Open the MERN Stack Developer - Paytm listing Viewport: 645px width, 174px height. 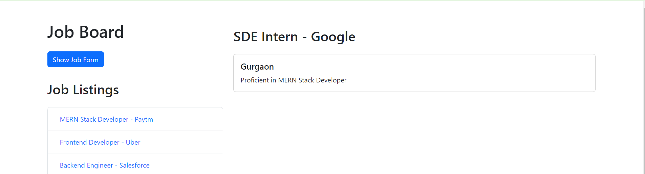click(x=106, y=119)
